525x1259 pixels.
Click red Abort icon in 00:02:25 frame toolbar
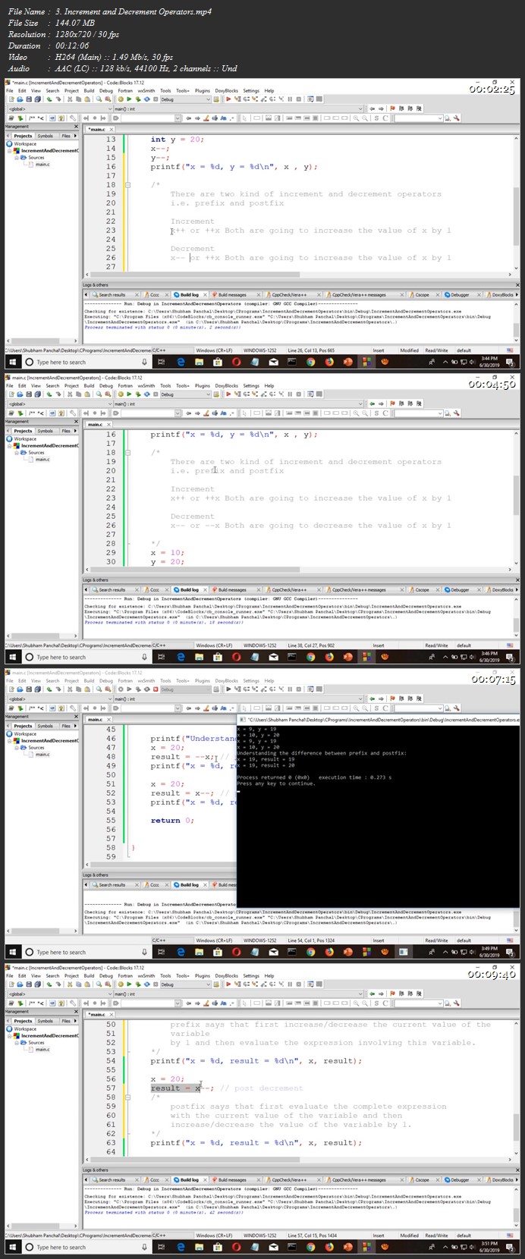tap(155, 99)
